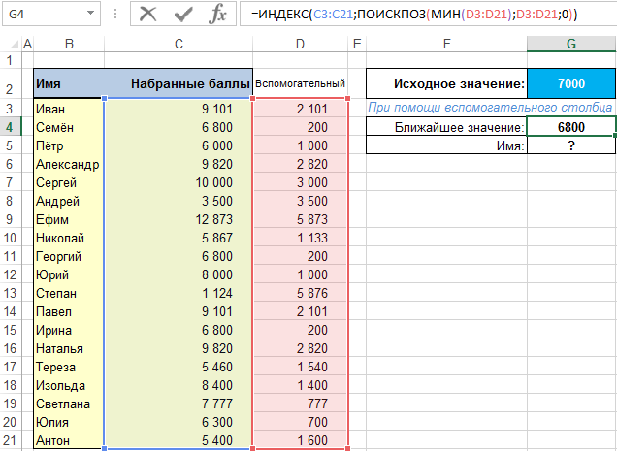617x451 pixels.
Task: Select the name cell 'Ефим'
Action: click(69, 219)
